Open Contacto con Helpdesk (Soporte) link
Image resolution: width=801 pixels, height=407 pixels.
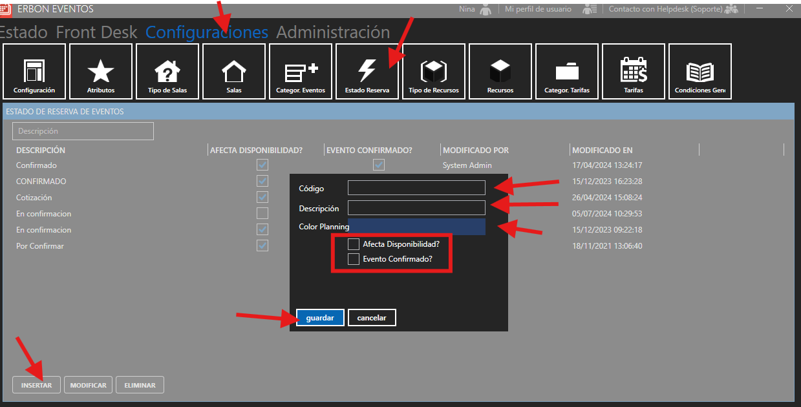pos(665,9)
